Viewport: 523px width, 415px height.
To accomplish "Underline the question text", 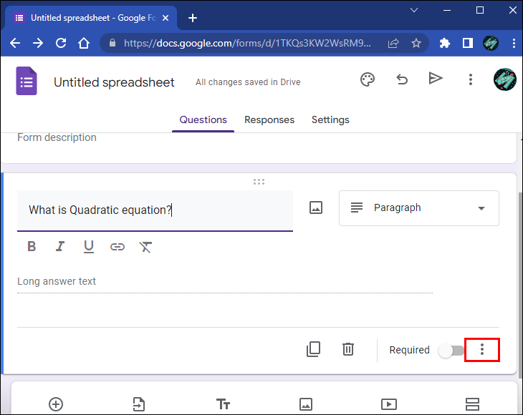I will click(x=88, y=247).
